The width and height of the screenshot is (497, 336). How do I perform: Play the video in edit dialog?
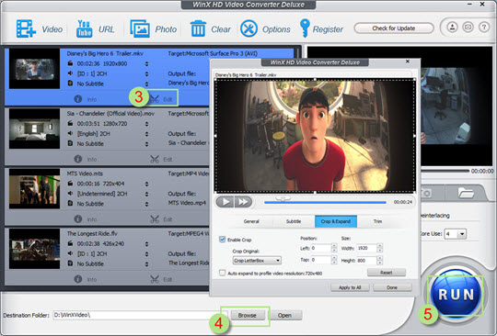(x=225, y=202)
